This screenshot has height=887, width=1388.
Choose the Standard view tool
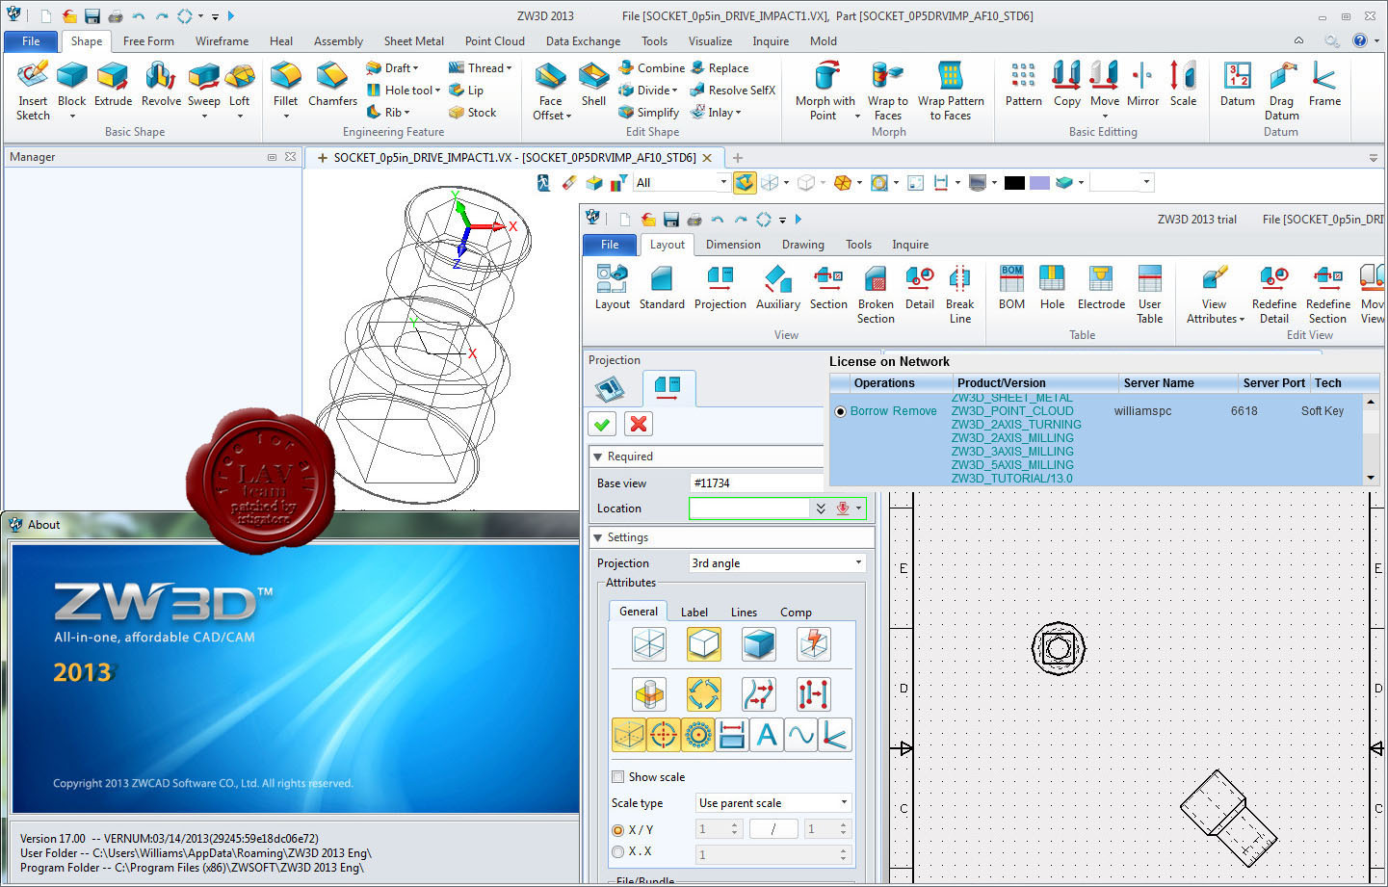tap(662, 287)
